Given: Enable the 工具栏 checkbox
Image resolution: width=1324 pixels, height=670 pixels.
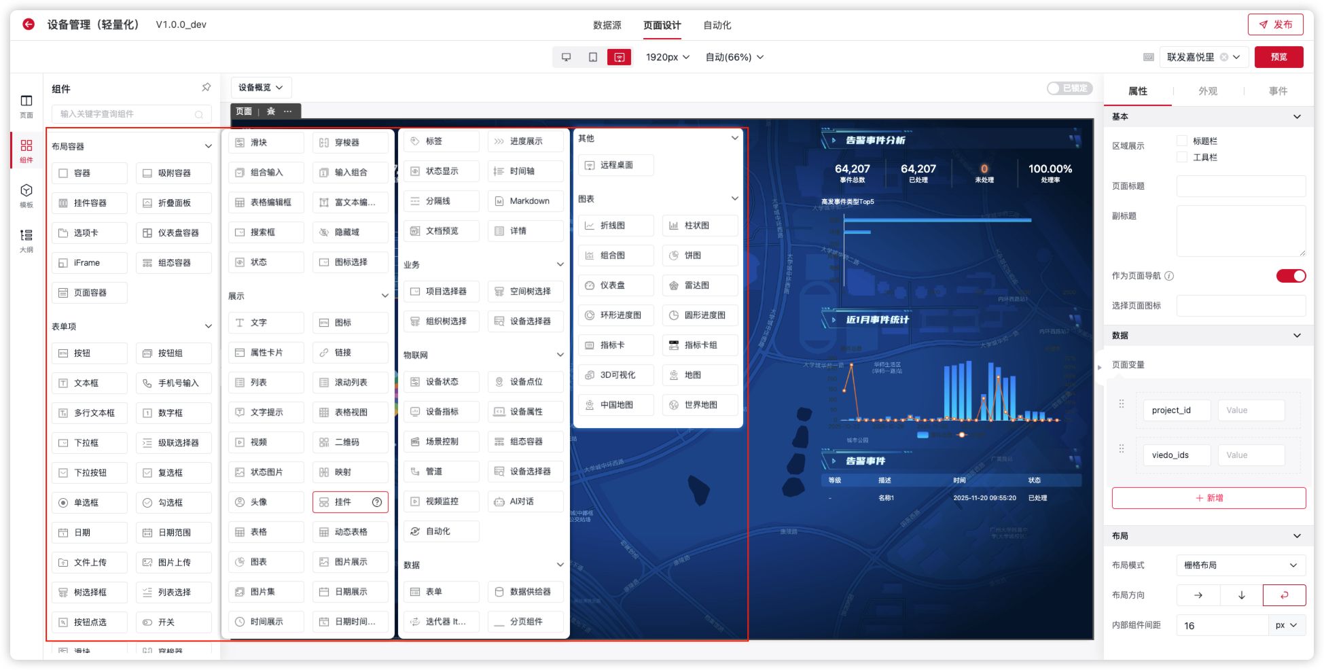Looking at the screenshot, I should [1182, 157].
